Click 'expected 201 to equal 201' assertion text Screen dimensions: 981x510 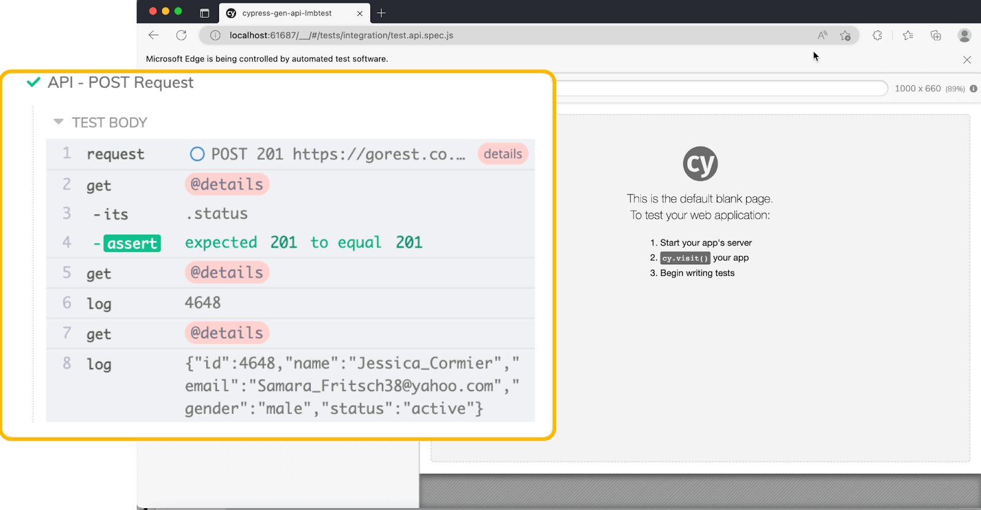(303, 243)
